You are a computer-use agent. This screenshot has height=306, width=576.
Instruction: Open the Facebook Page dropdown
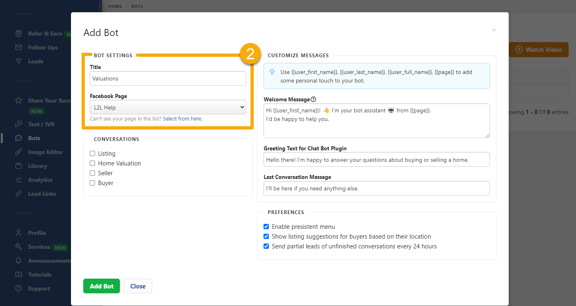click(168, 107)
